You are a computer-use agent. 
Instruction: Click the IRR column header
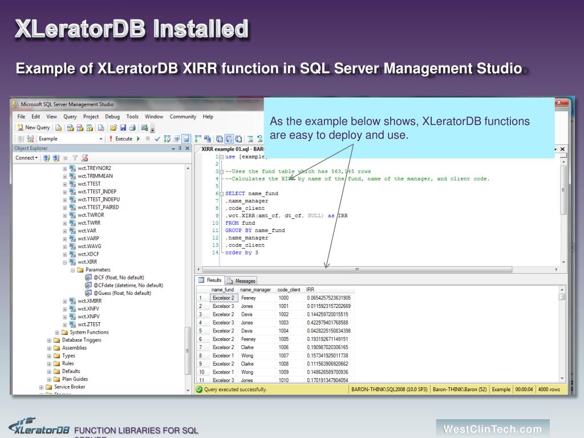[329, 289]
